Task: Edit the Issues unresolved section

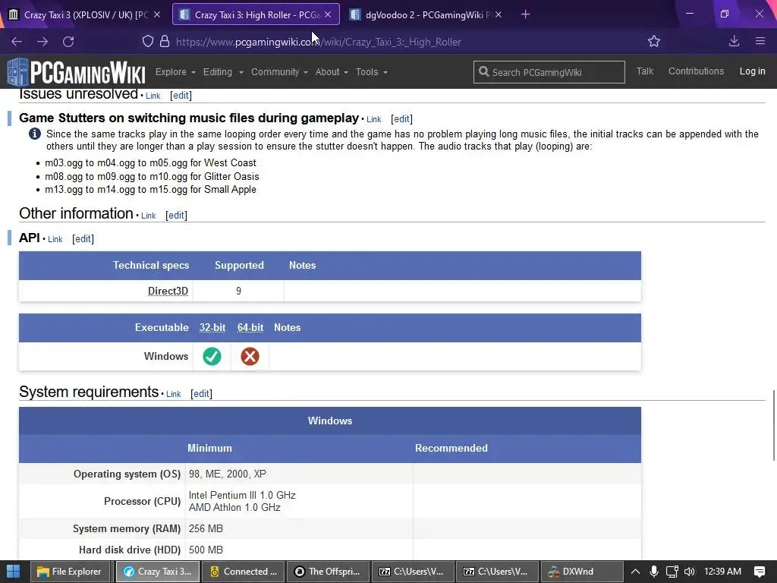Action: click(181, 95)
